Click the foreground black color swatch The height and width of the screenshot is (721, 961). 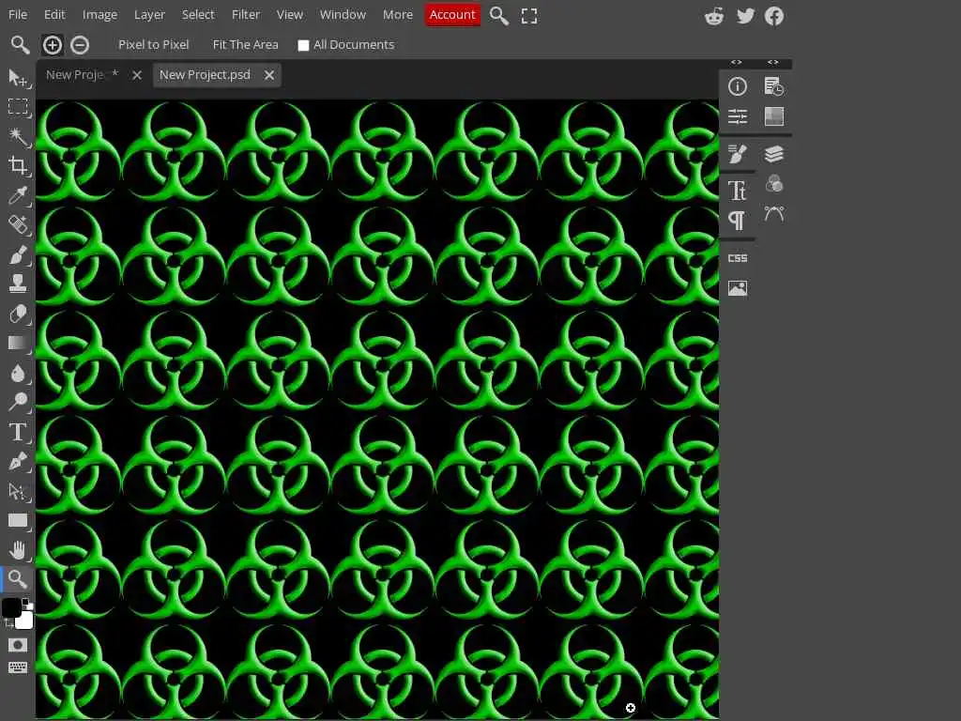point(11,607)
